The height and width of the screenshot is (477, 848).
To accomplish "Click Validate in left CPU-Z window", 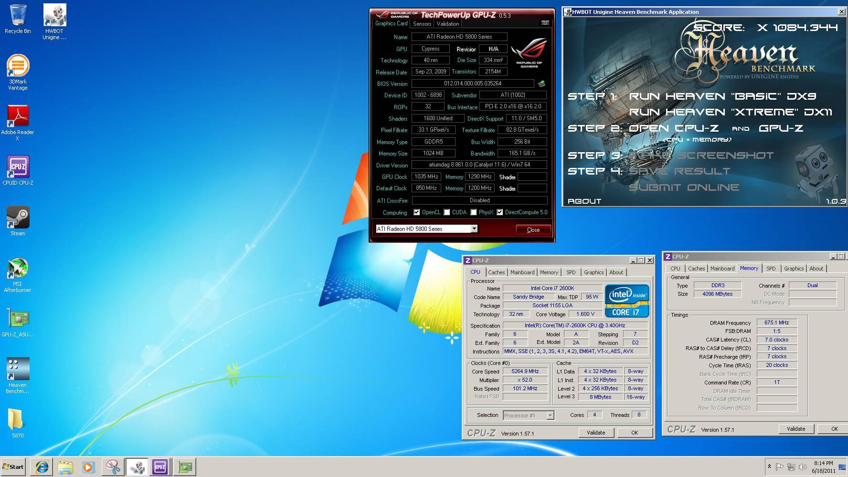I will coord(596,433).
